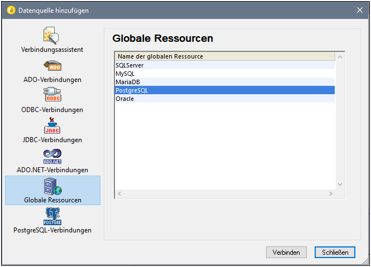Pick MariaDB from the resource list

127,82
